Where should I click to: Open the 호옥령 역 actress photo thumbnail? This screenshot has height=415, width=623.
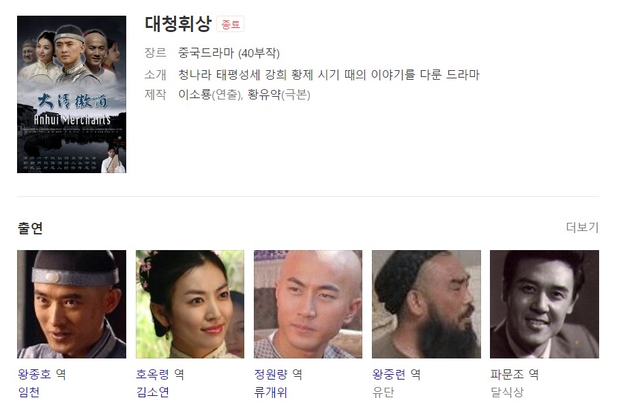click(x=190, y=305)
